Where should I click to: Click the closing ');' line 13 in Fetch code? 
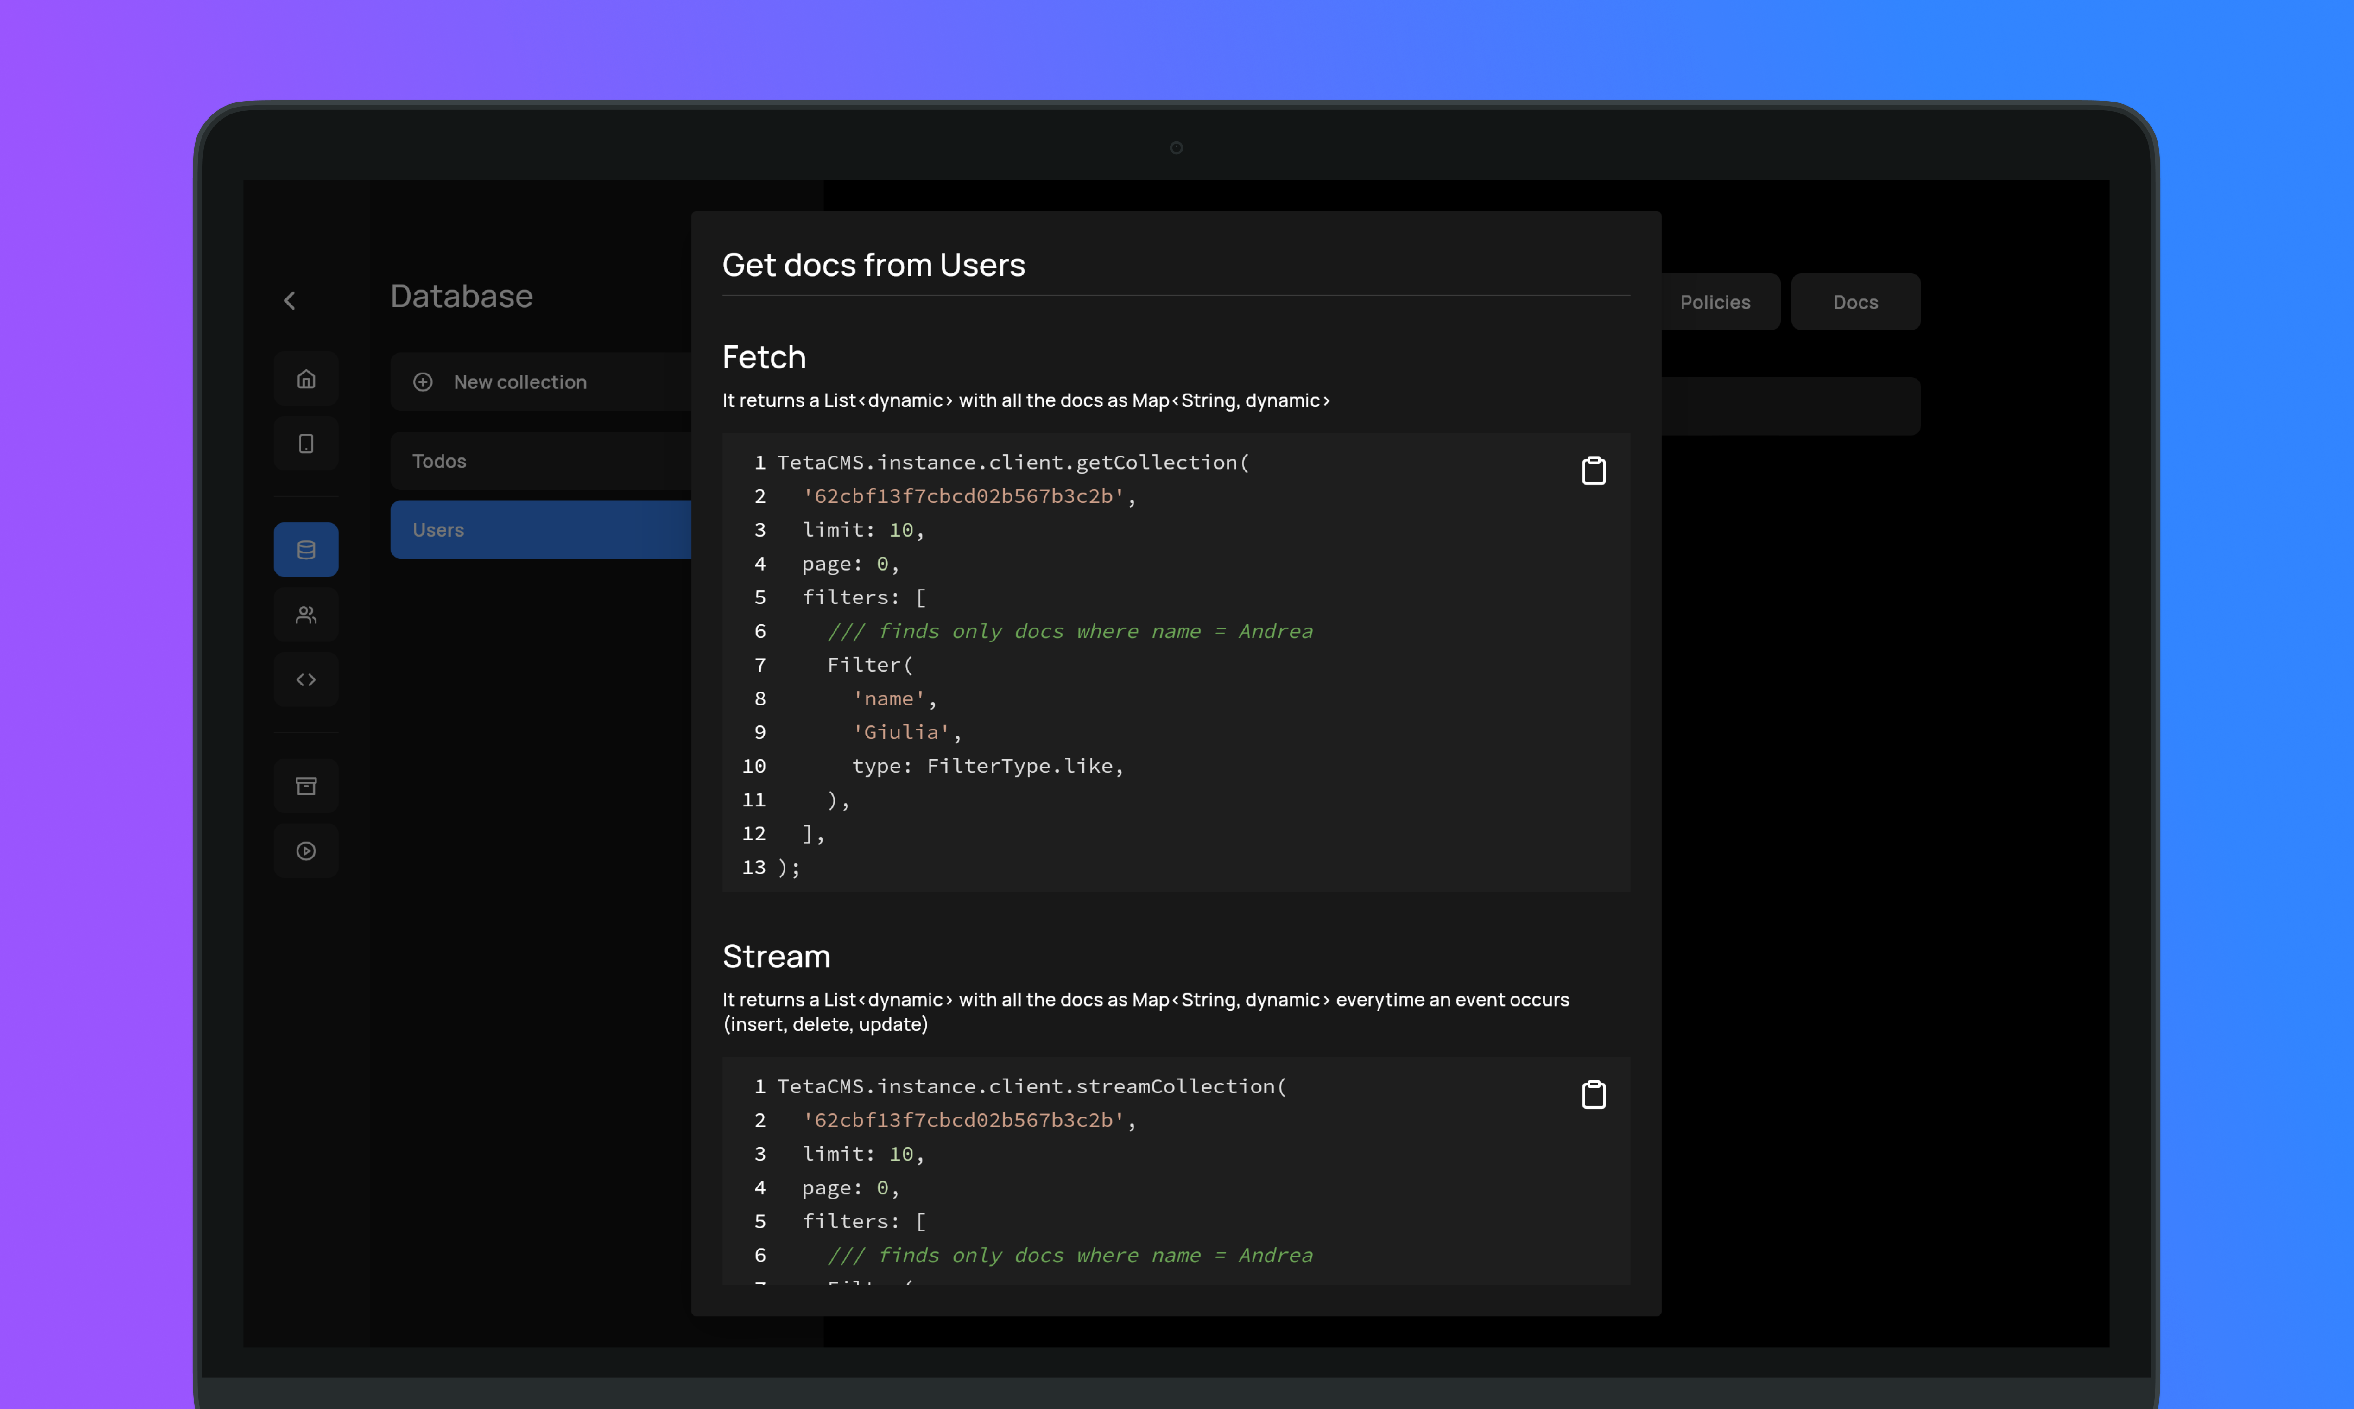point(789,868)
